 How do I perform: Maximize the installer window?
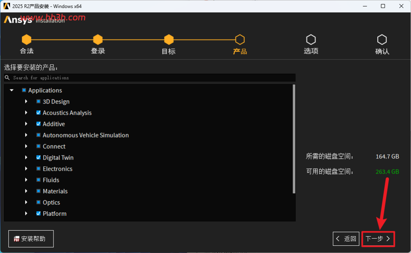383,6
